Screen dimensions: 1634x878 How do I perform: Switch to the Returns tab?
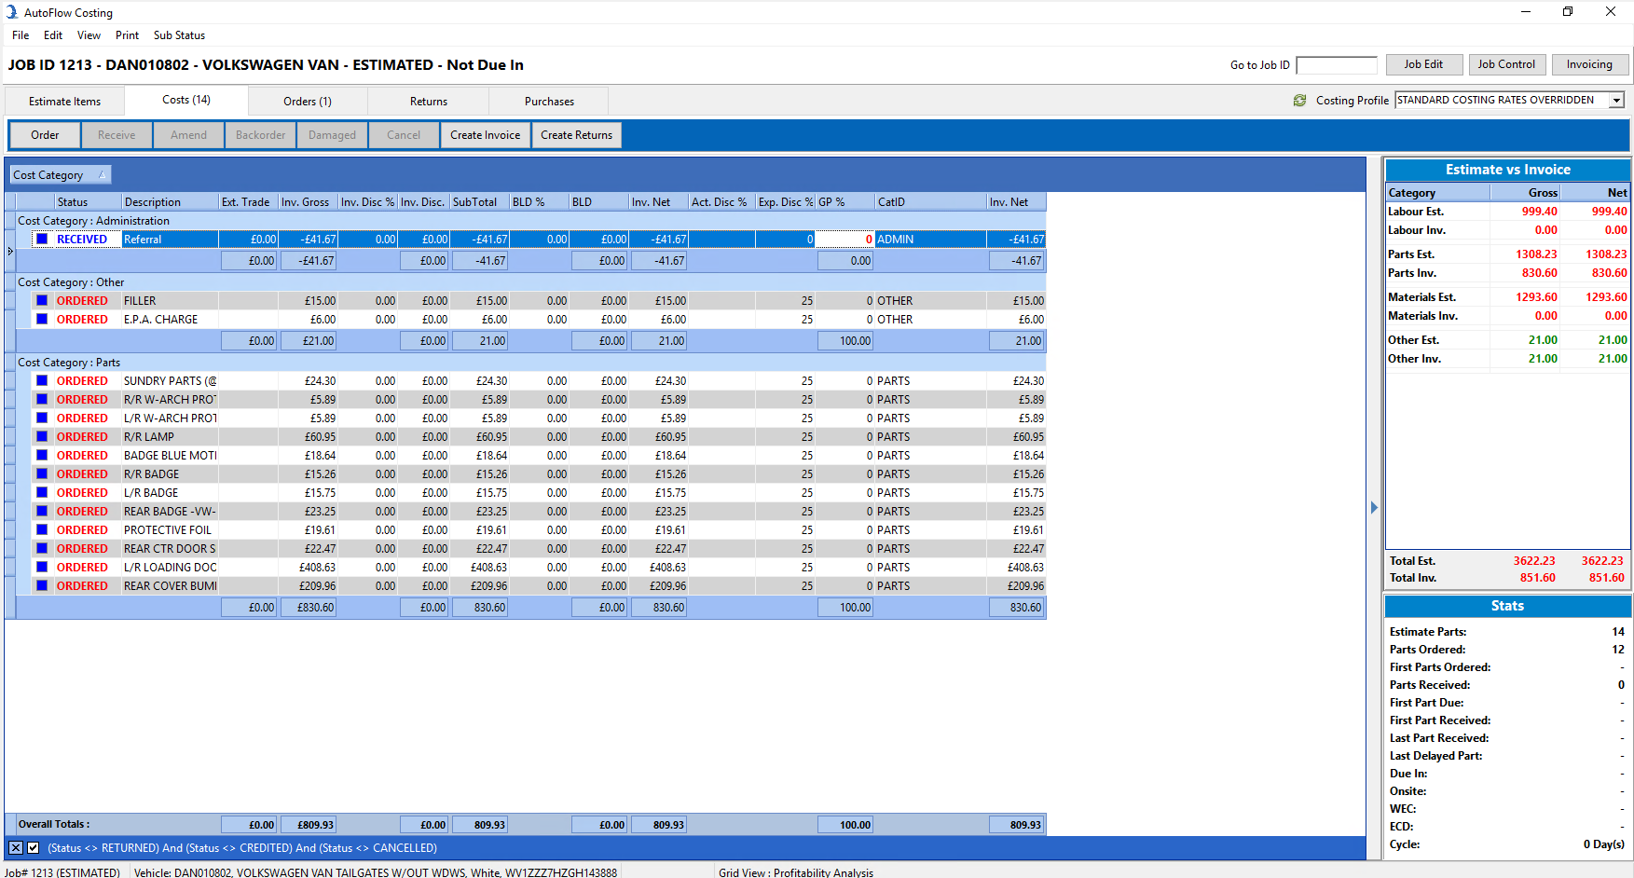click(x=429, y=102)
